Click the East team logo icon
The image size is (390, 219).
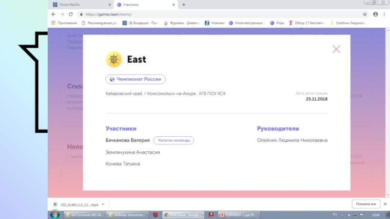point(114,60)
